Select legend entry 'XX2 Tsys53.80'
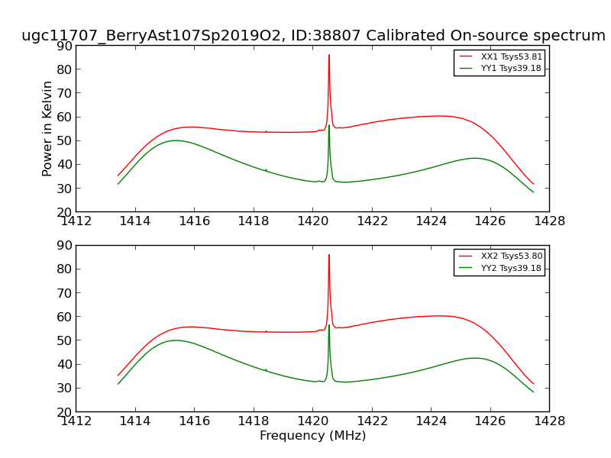The width and height of the screenshot is (611, 458). (x=512, y=256)
